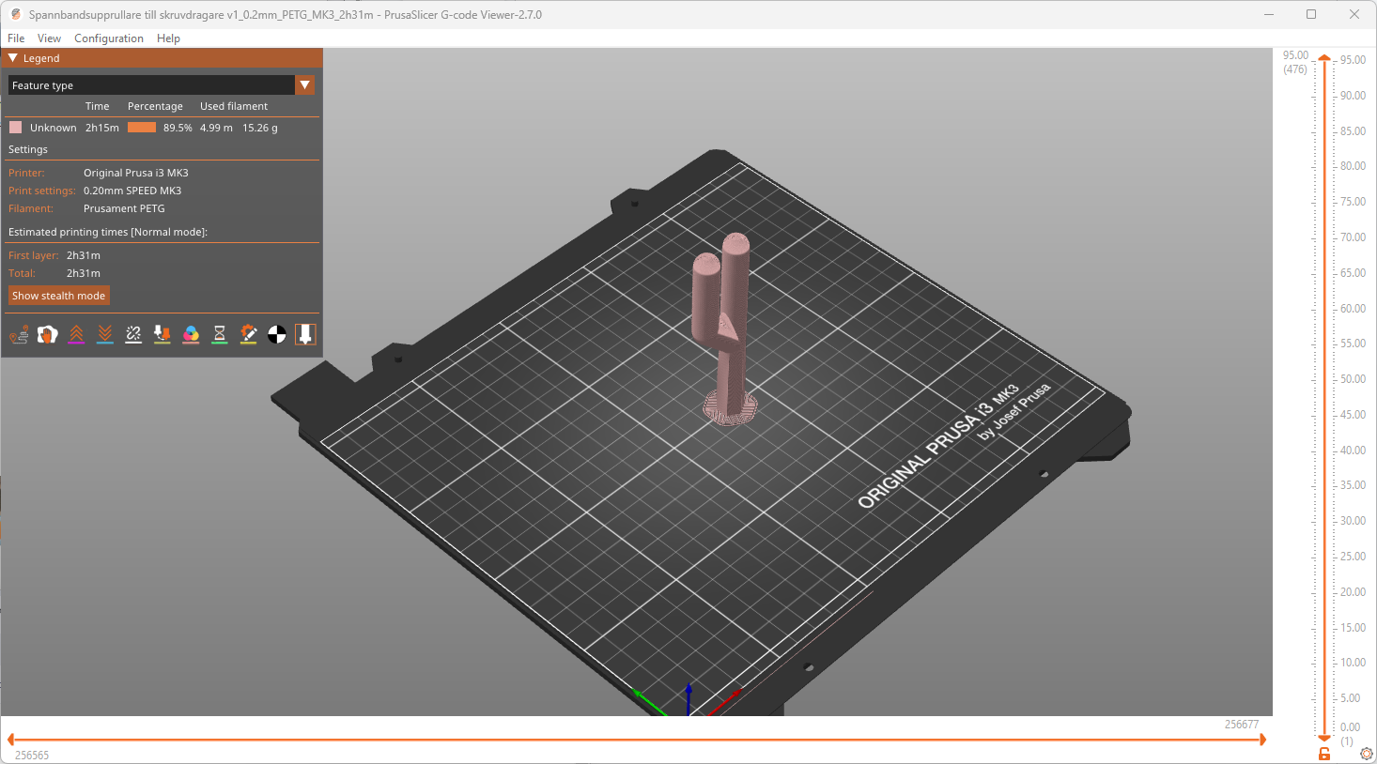1377x764 pixels.
Task: Open vertical slider settings gear
Action: pos(1366,754)
